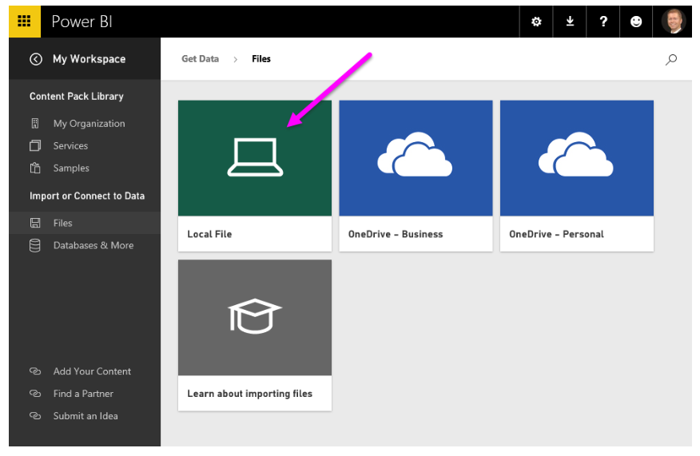Click the search magnifier icon
Screen dimensions: 700x456
coord(671,59)
